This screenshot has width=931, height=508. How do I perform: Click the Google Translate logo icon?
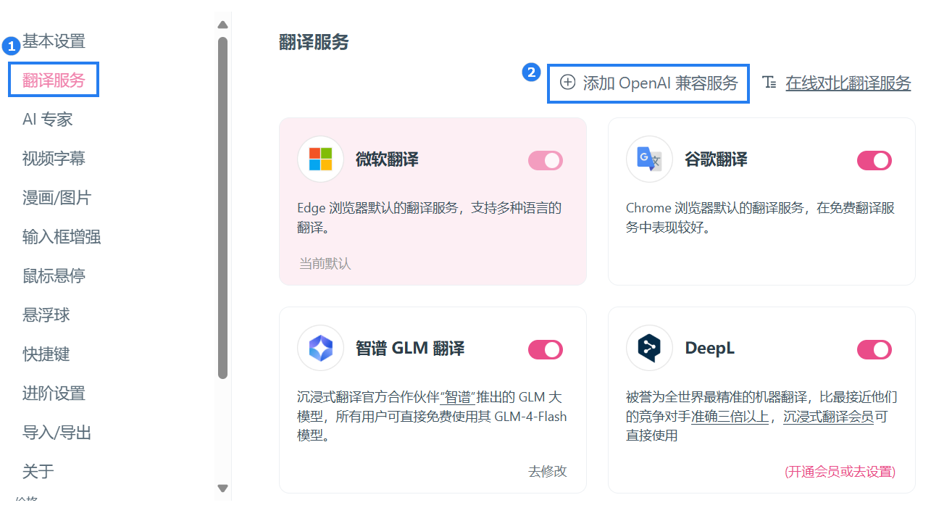click(x=649, y=159)
